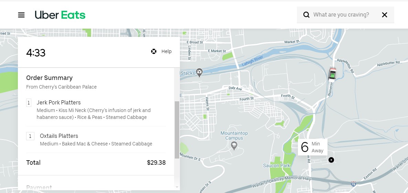Click the Jerk Pork quantity box
This screenshot has height=193, width=408.
click(x=29, y=103)
